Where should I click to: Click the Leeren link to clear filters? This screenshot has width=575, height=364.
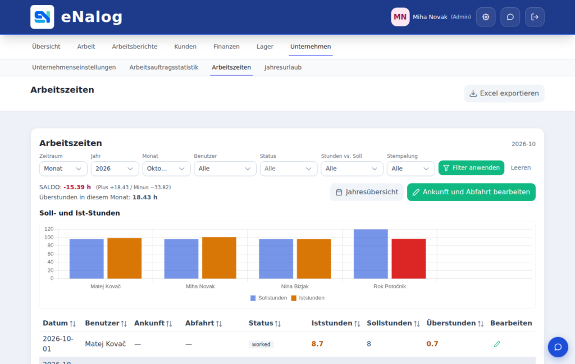[x=521, y=168]
